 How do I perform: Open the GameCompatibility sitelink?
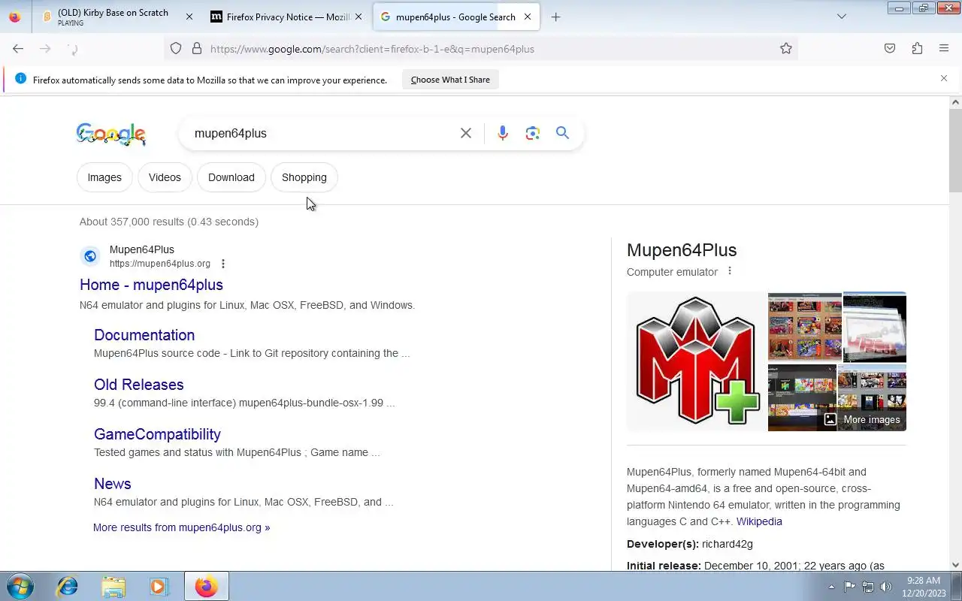click(x=157, y=434)
